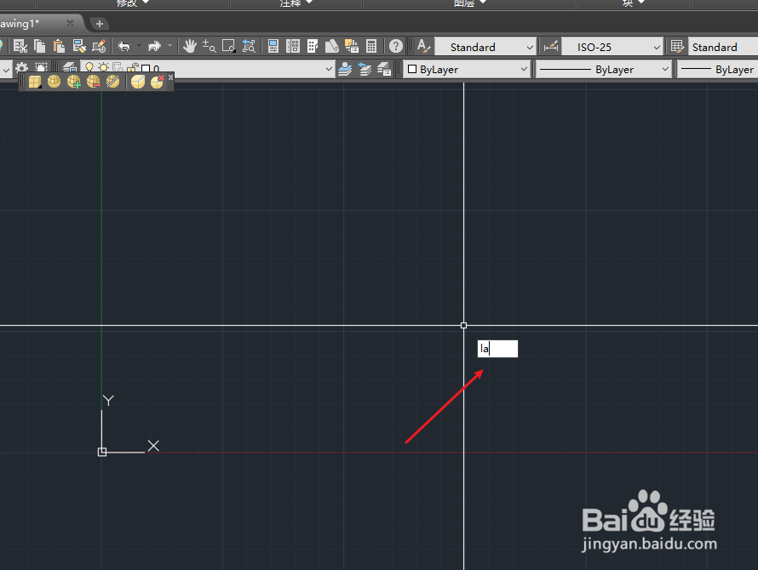Toggle layer 0 on/off lightbulb

(x=89, y=67)
